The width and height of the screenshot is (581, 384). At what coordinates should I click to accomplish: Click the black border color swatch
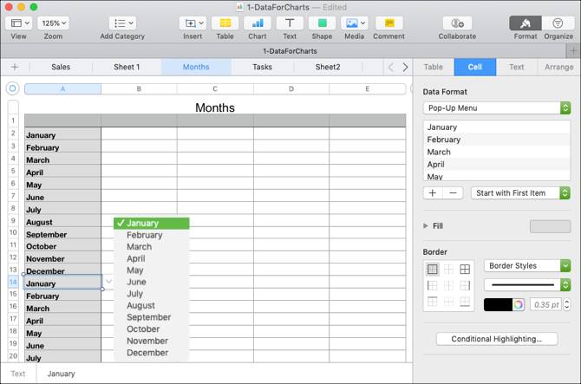498,305
